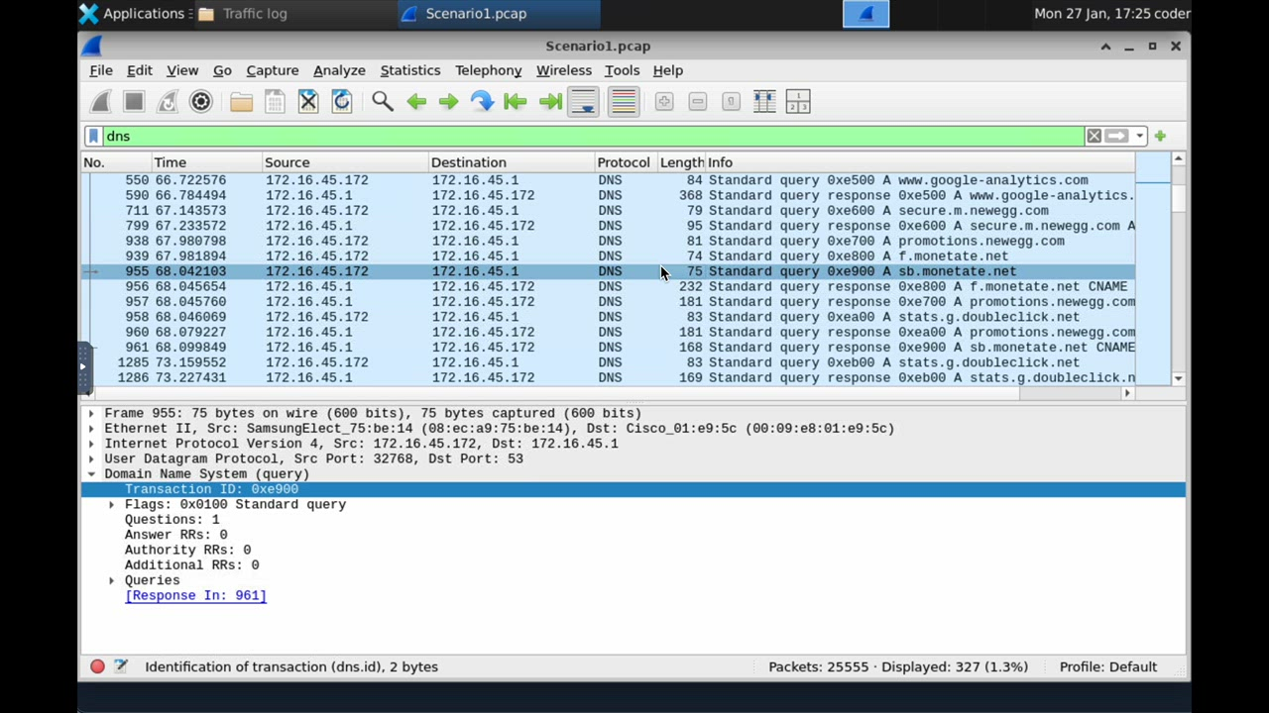The image size is (1269, 713).
Task: Find a packet with magnifier icon
Action: pos(383,102)
